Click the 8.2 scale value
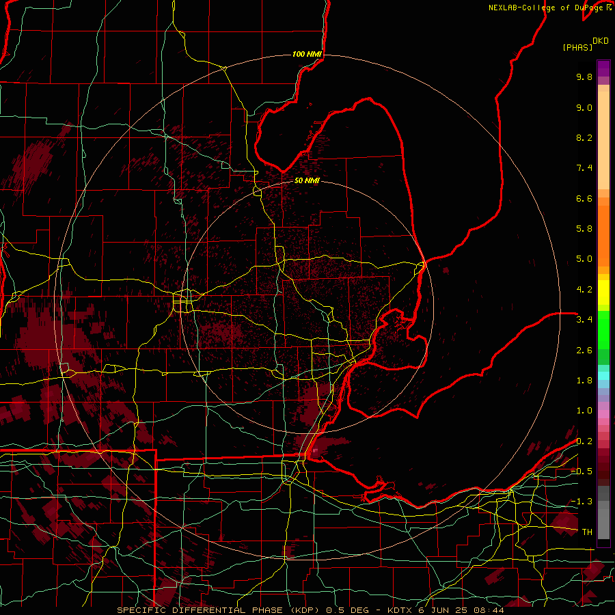615x615 pixels. click(584, 137)
